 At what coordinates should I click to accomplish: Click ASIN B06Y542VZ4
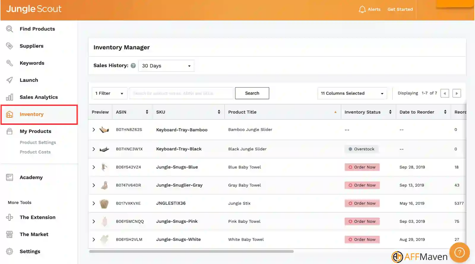128,167
